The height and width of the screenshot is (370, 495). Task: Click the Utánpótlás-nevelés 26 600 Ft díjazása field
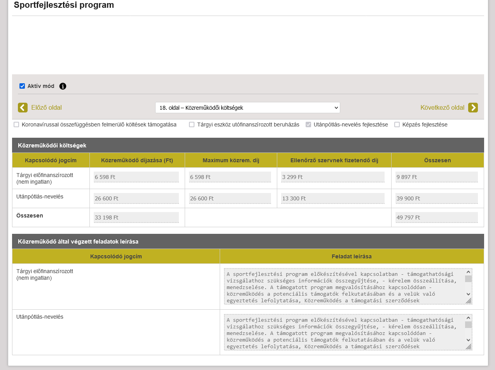pos(136,198)
